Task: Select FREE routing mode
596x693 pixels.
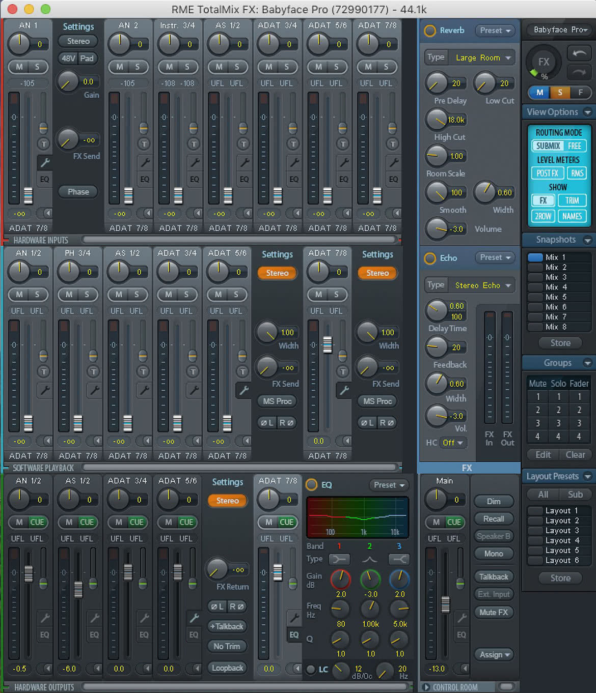Action: tap(575, 146)
